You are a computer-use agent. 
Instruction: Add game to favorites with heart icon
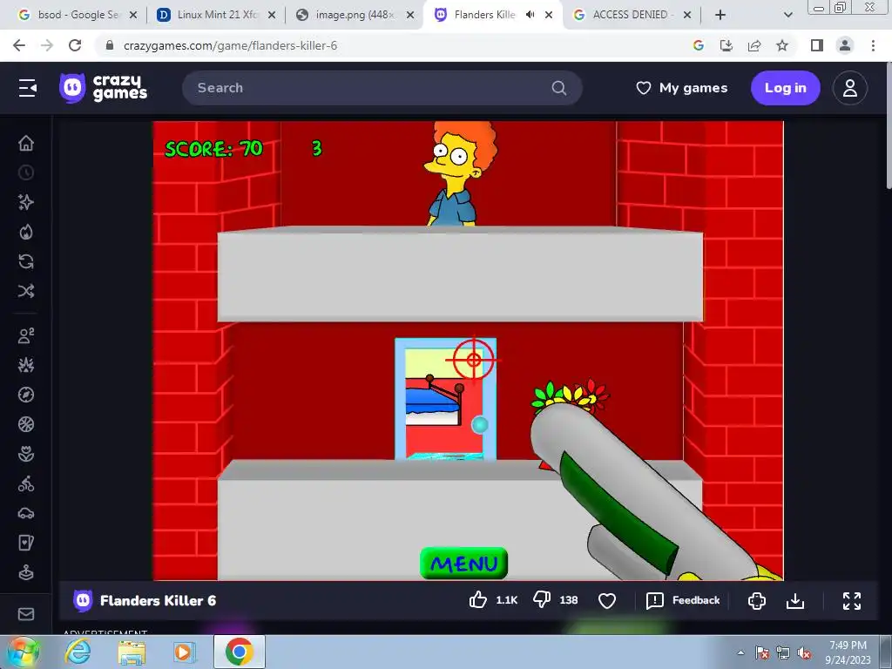(607, 601)
